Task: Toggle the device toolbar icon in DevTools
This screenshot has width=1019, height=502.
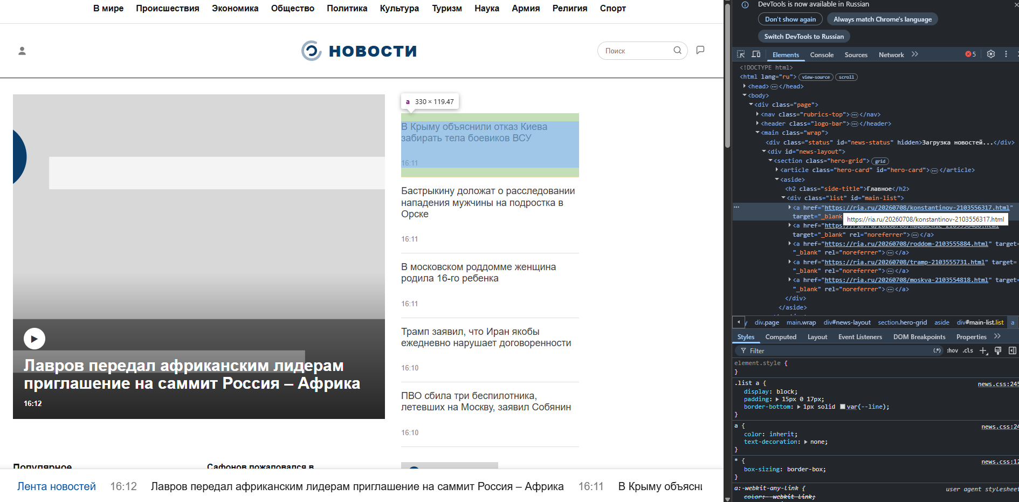Action: click(756, 54)
